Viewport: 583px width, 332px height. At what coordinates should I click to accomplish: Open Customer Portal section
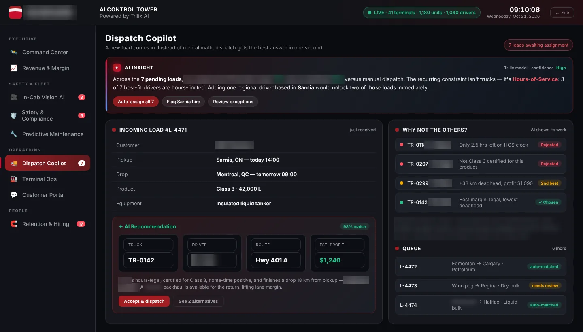coord(47,195)
